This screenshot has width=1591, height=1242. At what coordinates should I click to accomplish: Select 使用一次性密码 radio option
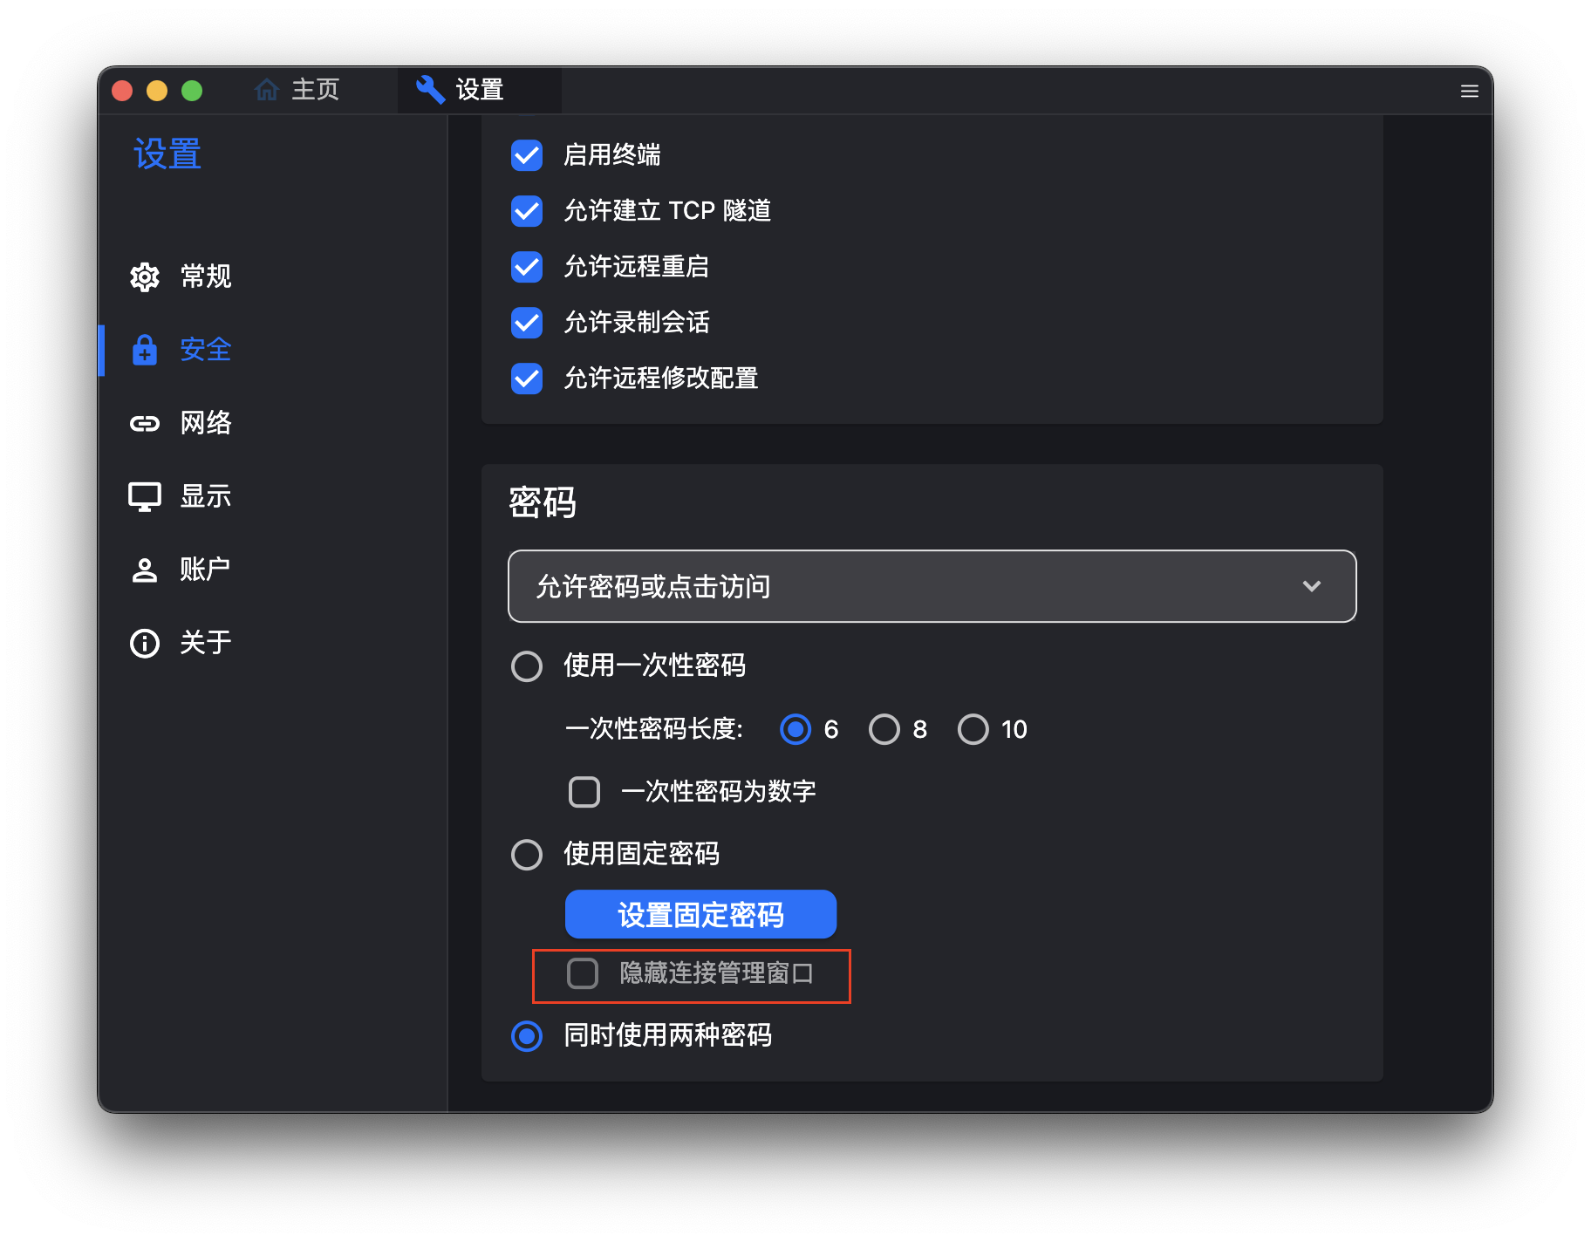(x=527, y=666)
